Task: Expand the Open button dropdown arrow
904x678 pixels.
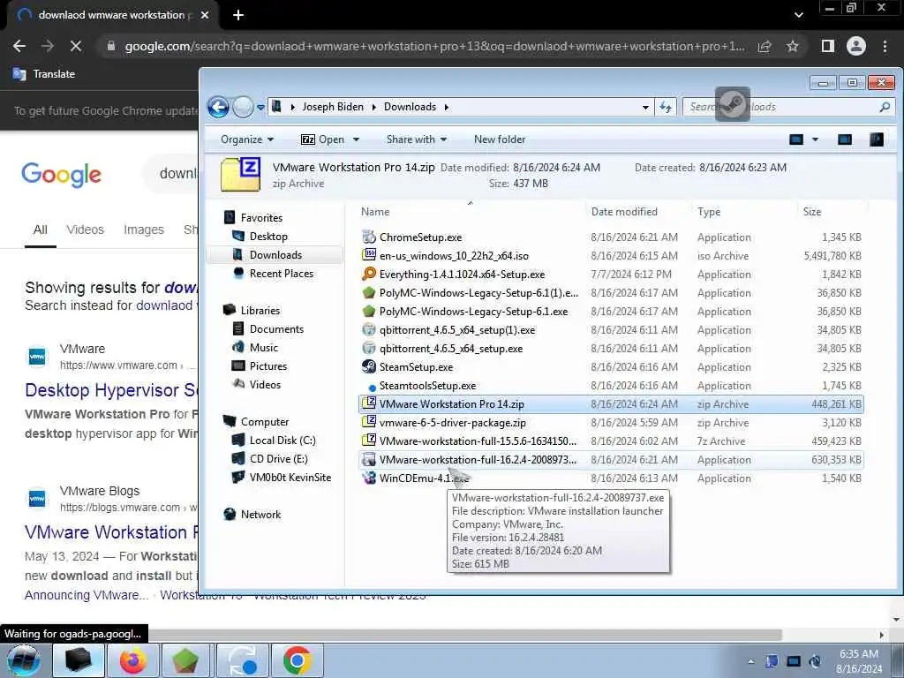Action: click(356, 139)
